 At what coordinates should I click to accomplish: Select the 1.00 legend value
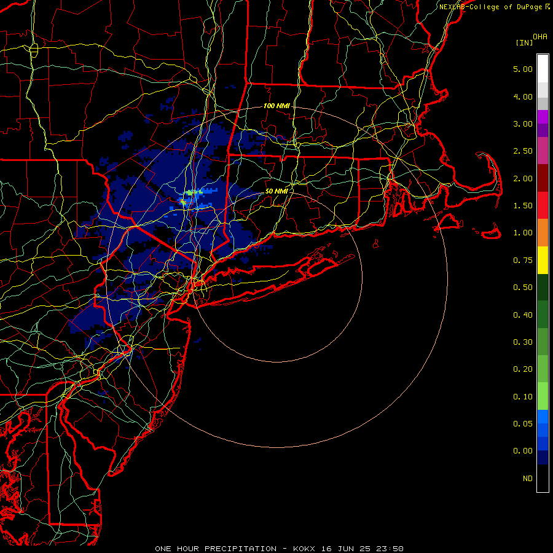click(523, 233)
